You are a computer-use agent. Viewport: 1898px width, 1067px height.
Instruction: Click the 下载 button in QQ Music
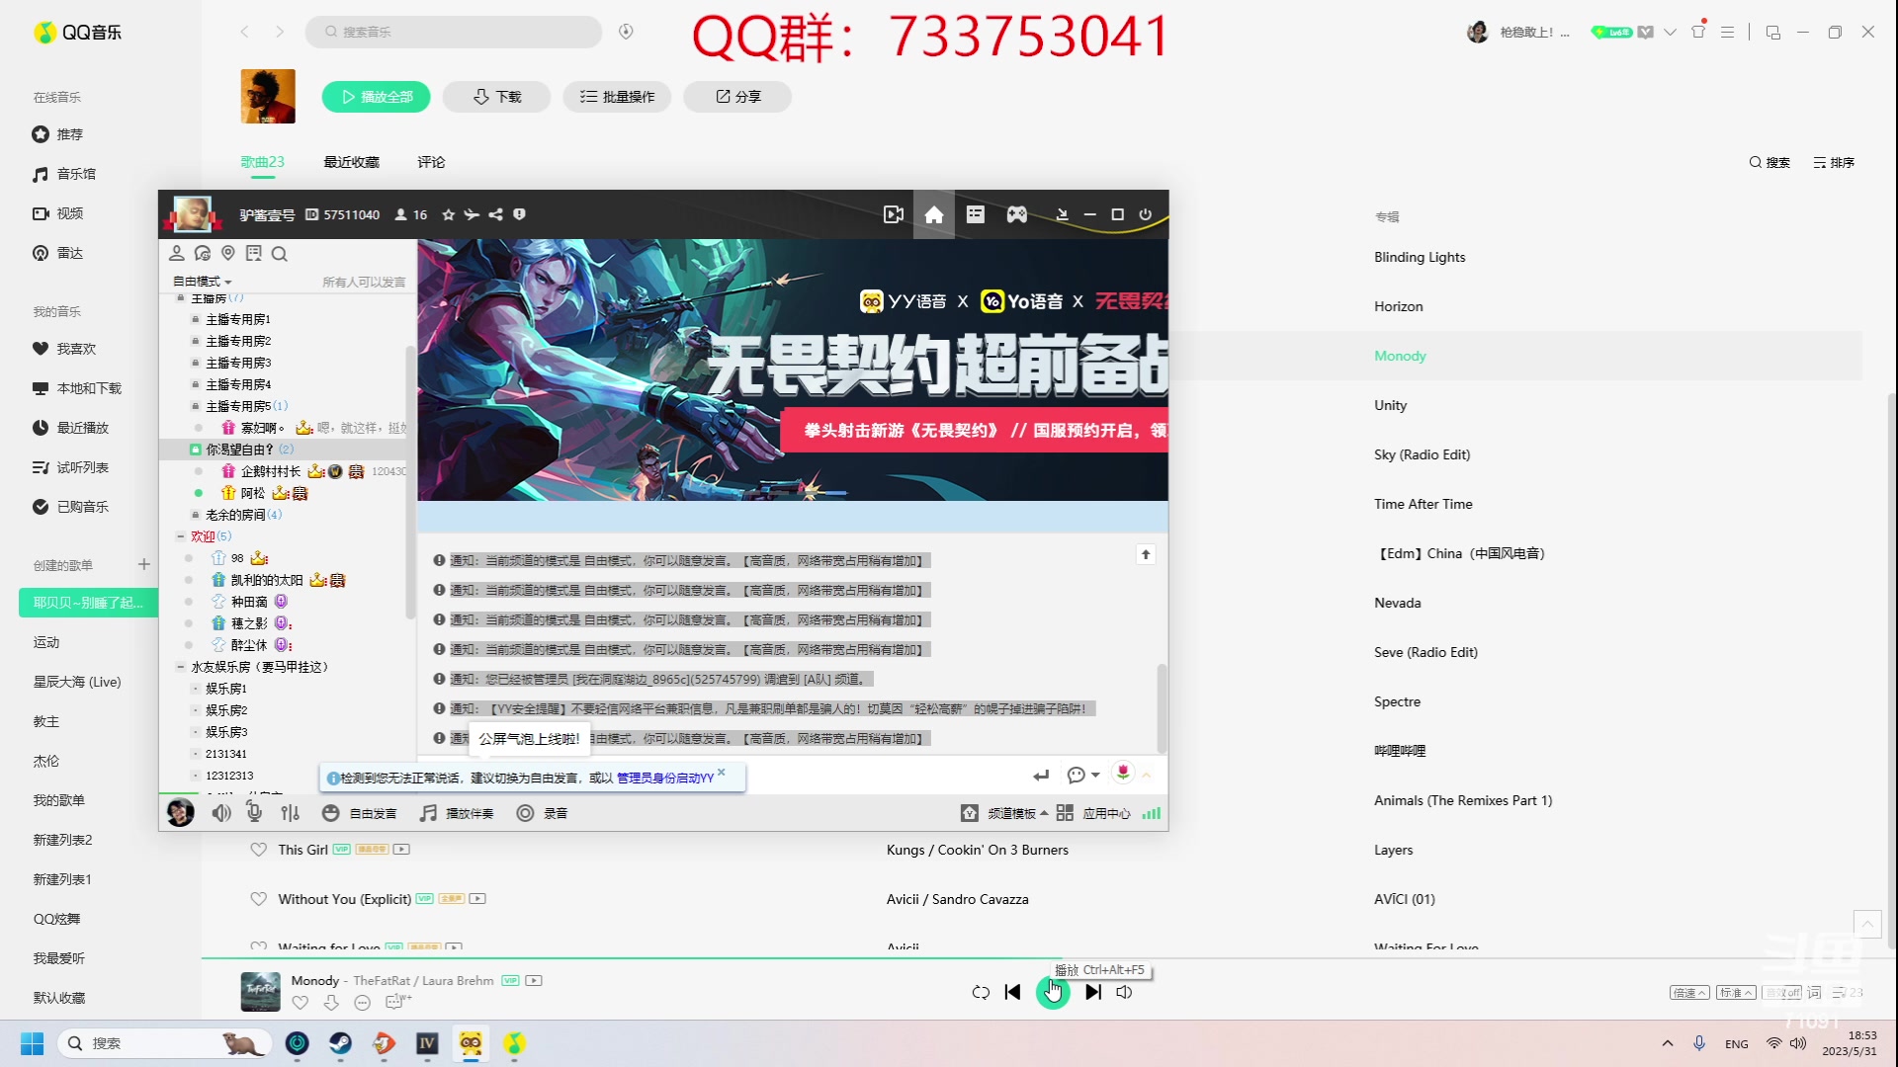[x=496, y=97]
